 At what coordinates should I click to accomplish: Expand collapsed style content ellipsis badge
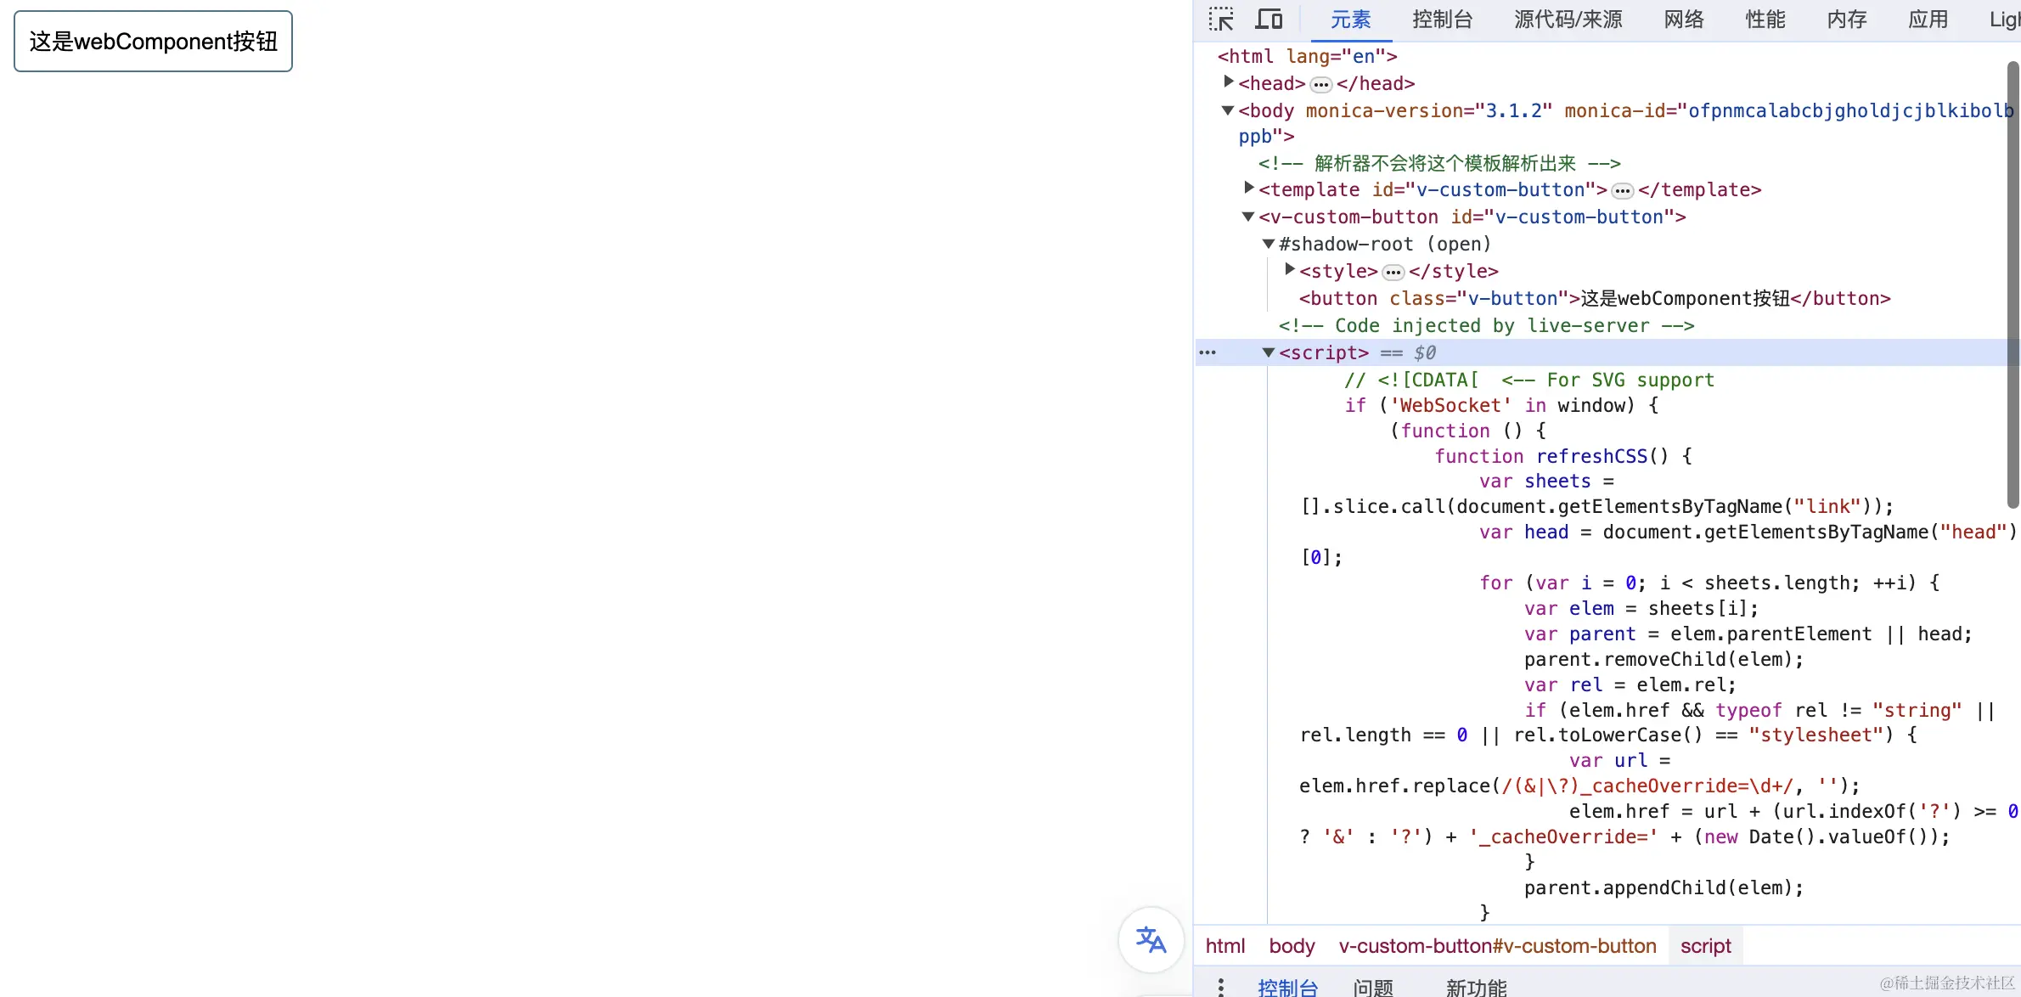click(x=1393, y=272)
